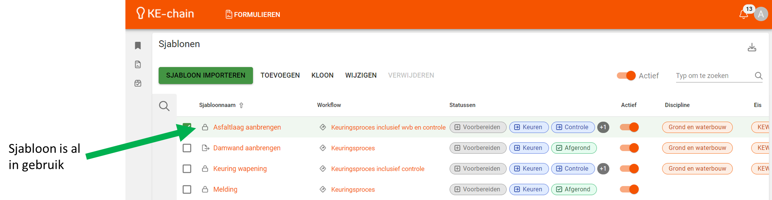Open the notifications bell icon
The height and width of the screenshot is (200, 772).
[x=743, y=14]
